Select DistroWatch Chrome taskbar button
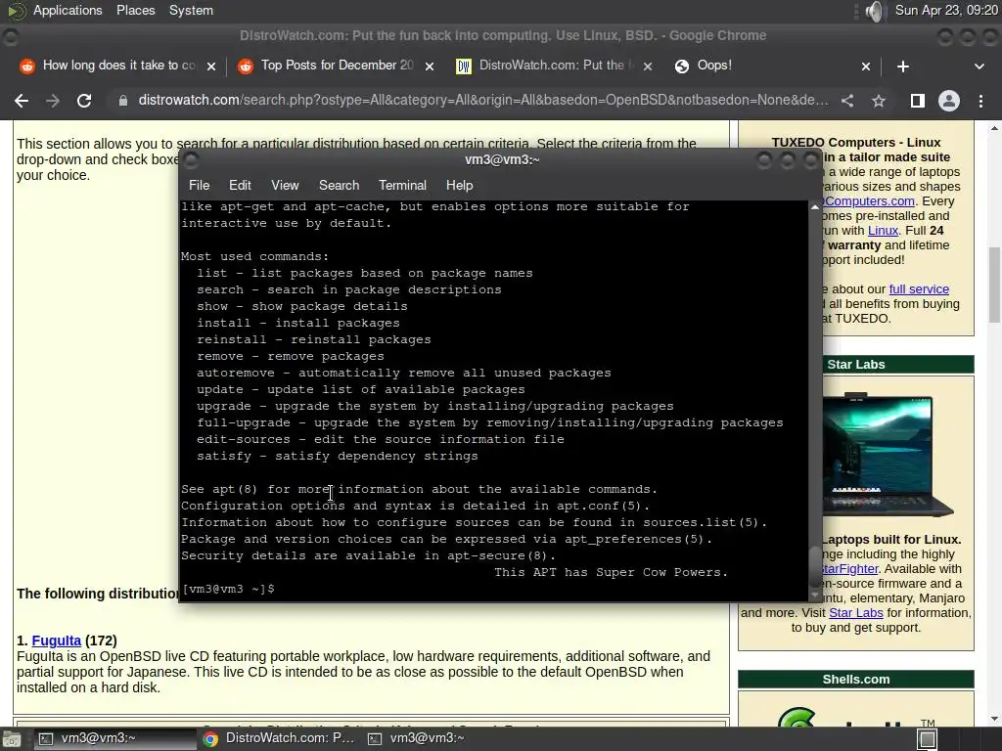 point(279,739)
